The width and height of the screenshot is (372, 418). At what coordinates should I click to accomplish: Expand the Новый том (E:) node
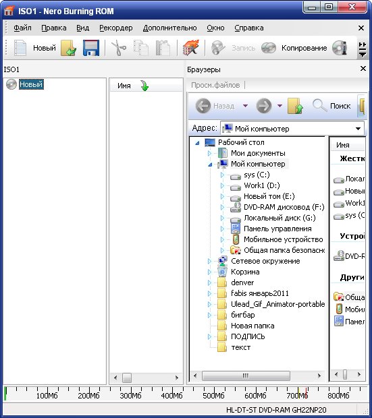click(x=222, y=196)
